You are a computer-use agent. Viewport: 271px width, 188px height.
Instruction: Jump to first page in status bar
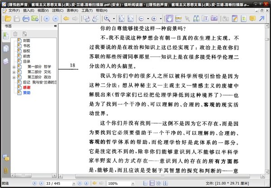tap(35, 183)
